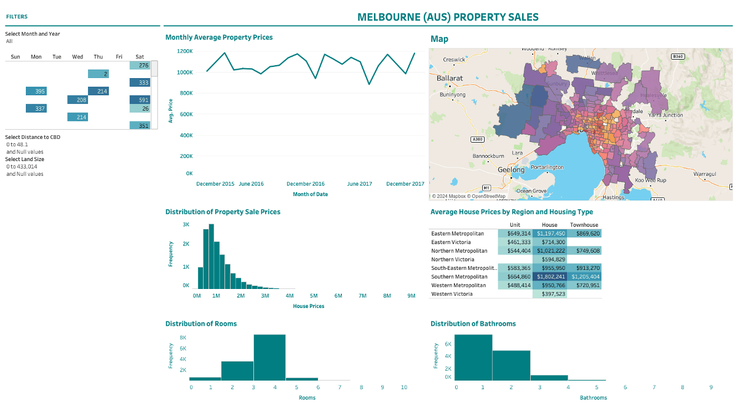The height and width of the screenshot is (415, 738).
Task: Click the $1,802,241 house price cell
Action: [550, 277]
